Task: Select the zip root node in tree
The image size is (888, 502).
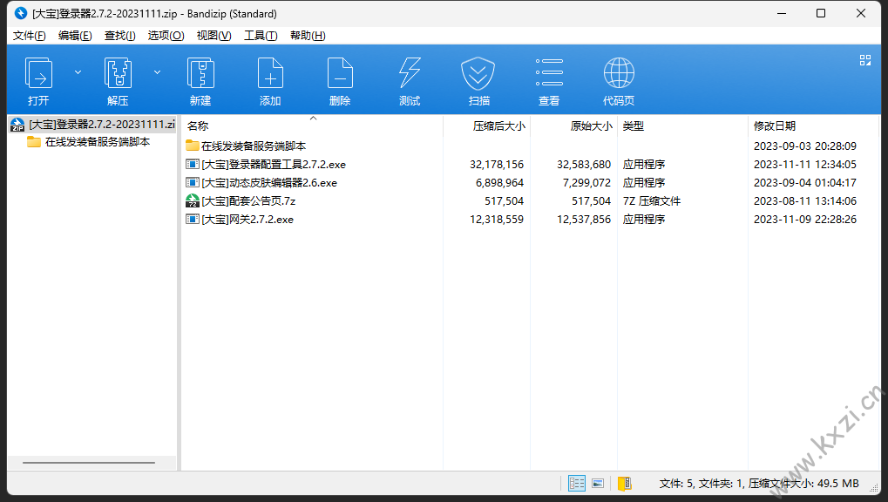Action: coord(93,124)
